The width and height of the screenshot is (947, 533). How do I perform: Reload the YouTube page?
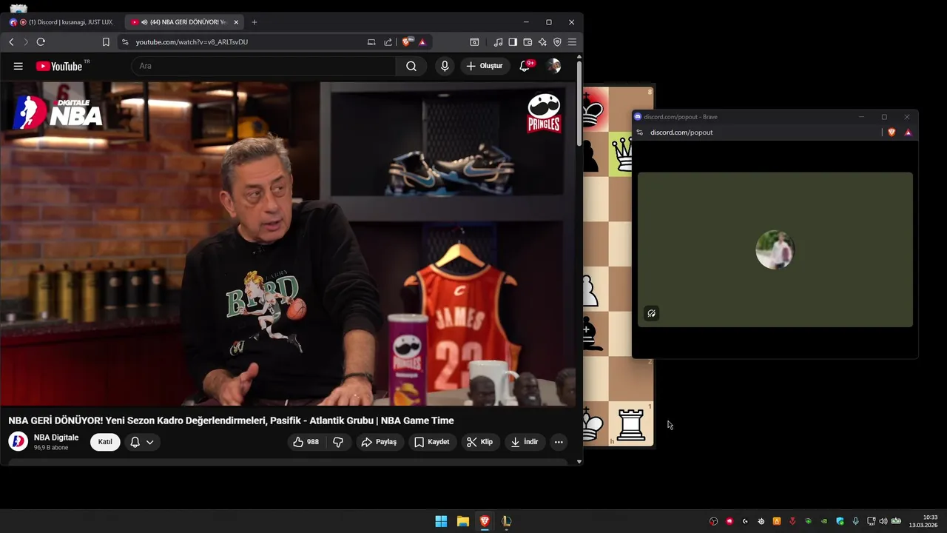(x=41, y=42)
